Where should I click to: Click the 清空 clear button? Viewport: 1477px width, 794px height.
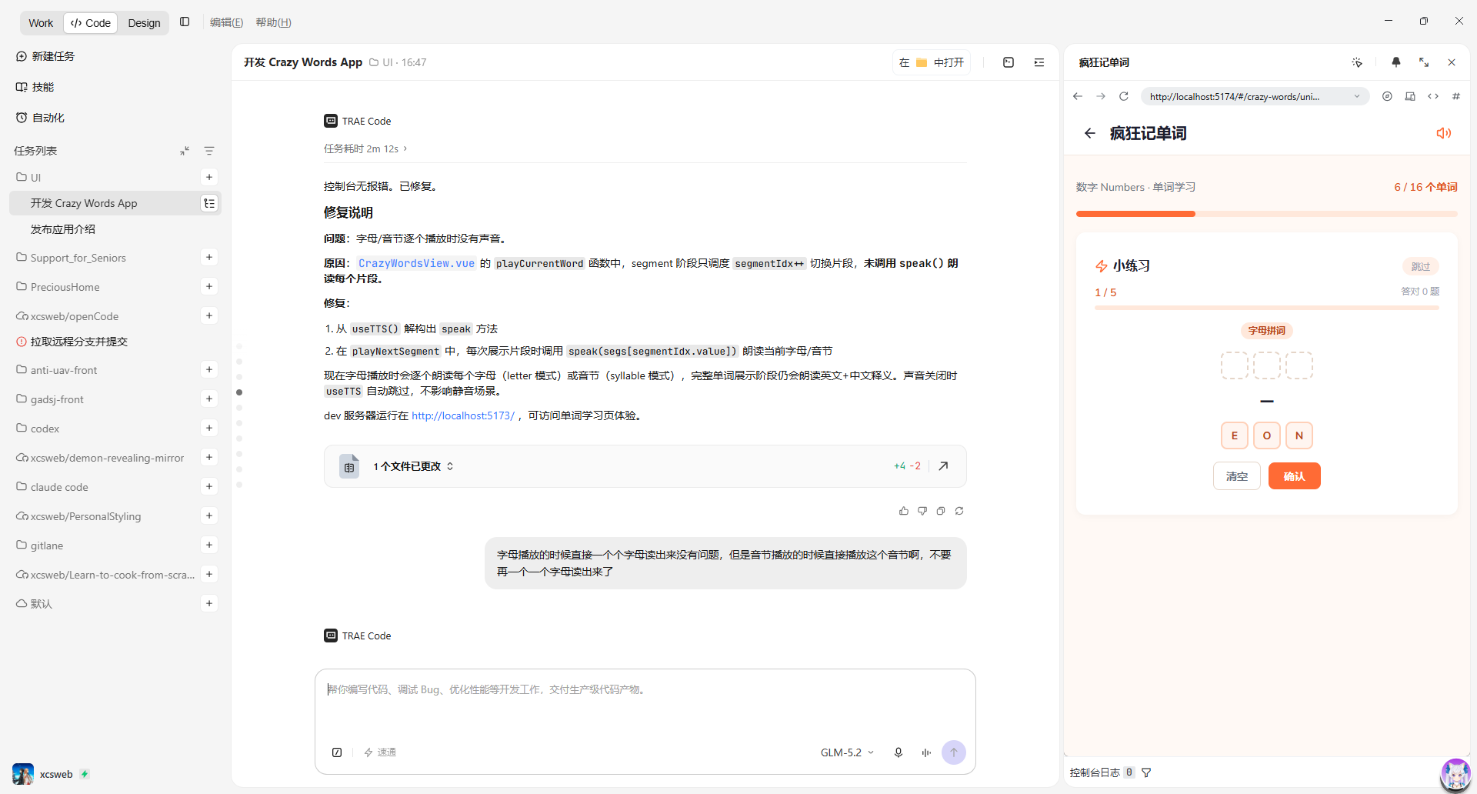pos(1237,476)
